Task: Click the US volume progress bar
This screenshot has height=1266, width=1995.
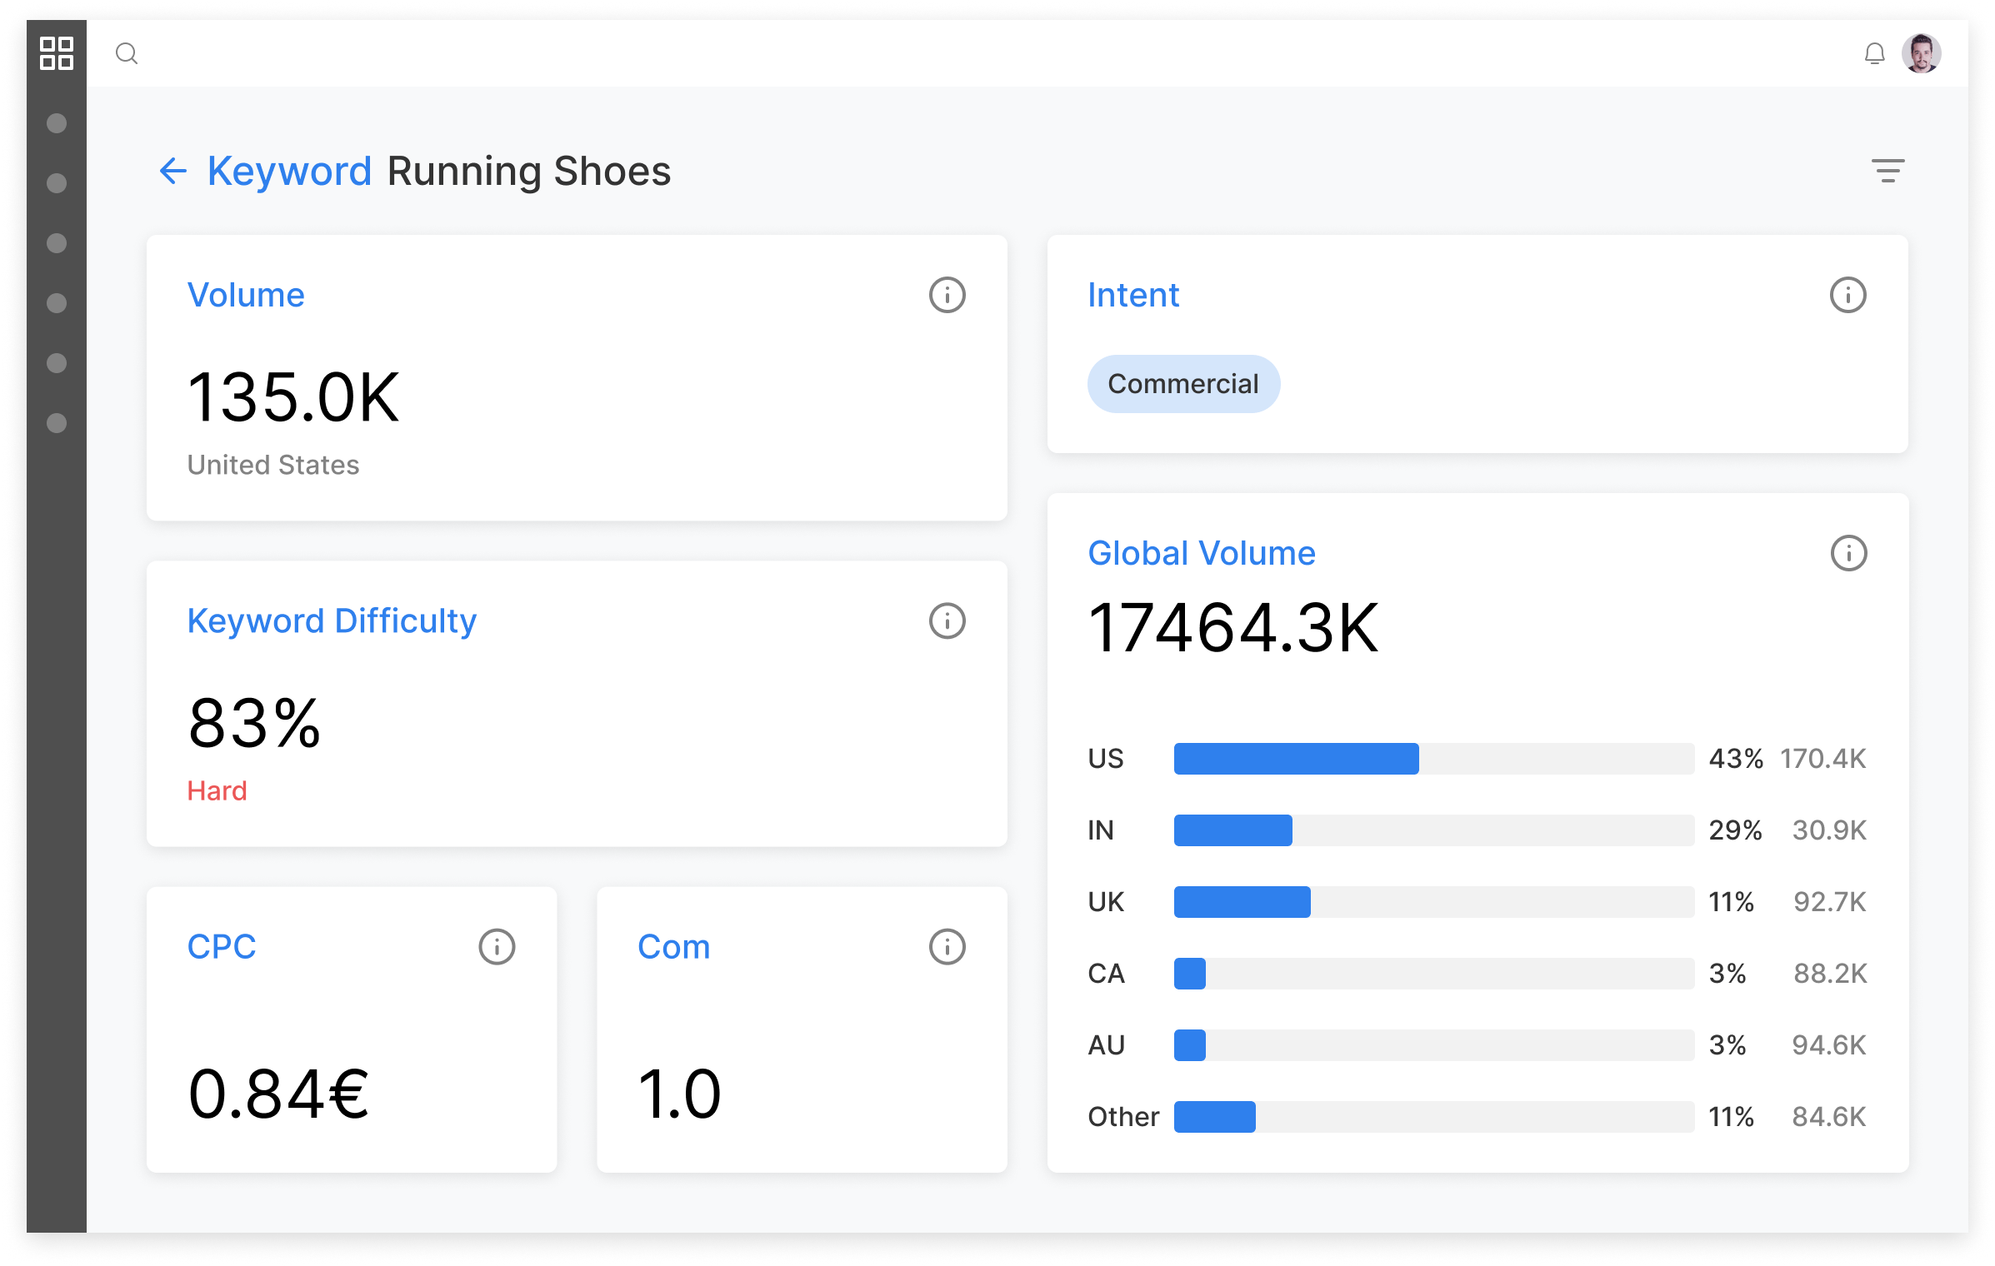Action: (1433, 759)
